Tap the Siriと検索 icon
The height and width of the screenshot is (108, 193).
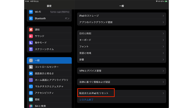[x=31, y=106]
